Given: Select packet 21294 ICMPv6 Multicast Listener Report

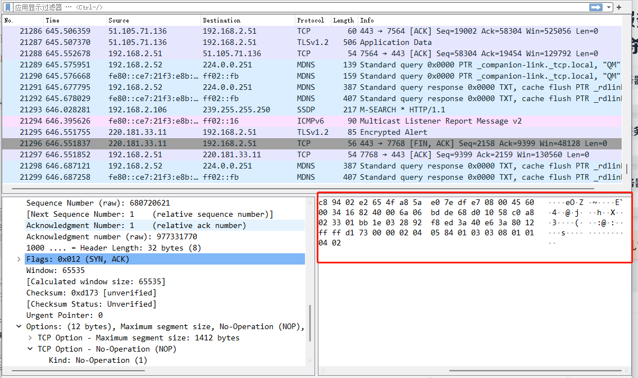Looking at the screenshot, I should click(312, 121).
